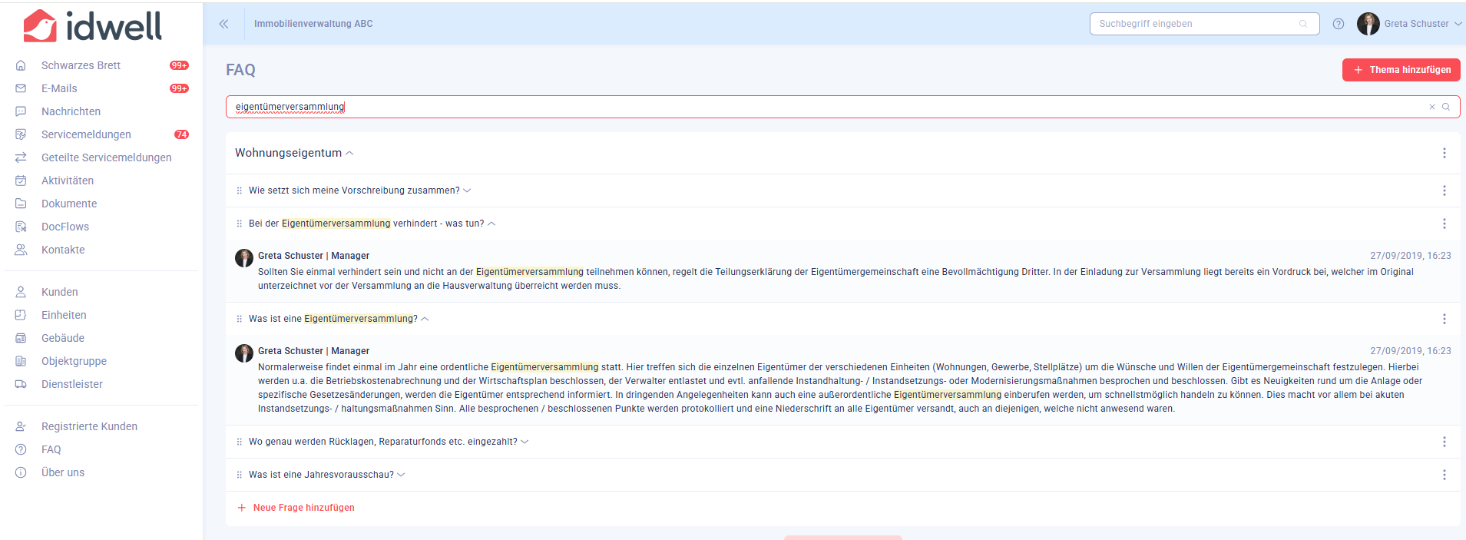Collapse the sidebar with double-chevron icon
Viewport: 1466px width, 540px height.
pos(223,24)
